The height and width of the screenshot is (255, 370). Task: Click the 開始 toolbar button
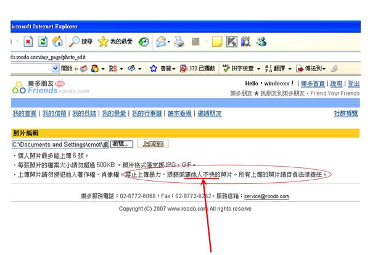67,69
